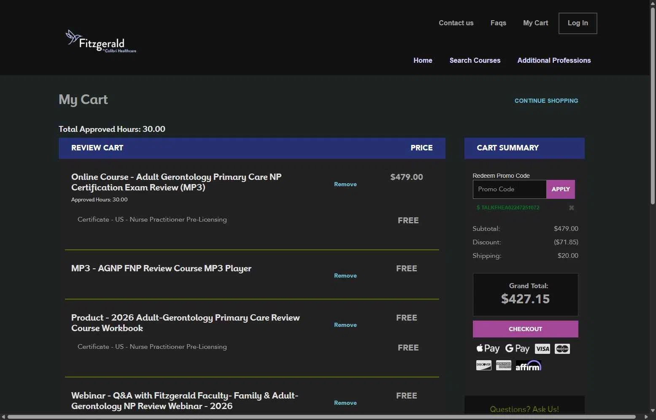The image size is (656, 420).
Task: Select the Apple Pay payment icon
Action: 488,348
